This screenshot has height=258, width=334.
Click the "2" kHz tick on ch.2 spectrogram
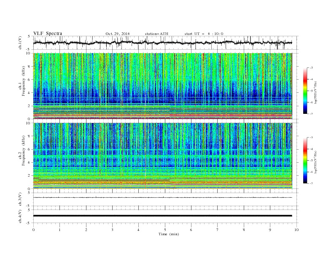[30, 176]
